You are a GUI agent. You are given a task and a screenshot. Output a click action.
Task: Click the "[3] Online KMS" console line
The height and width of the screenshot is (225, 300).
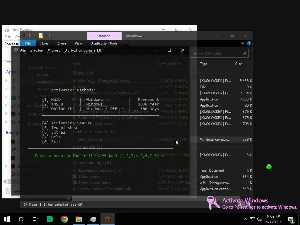100,109
